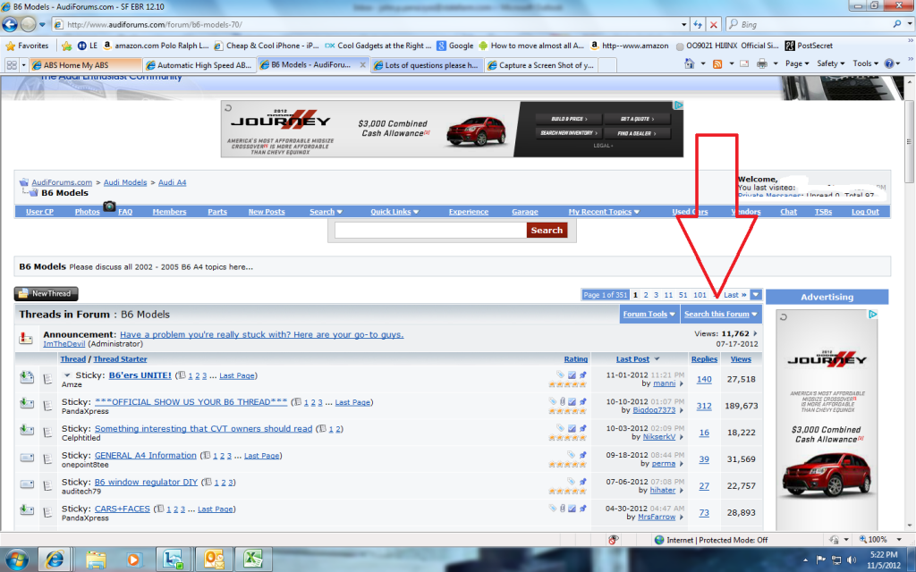Viewport: 916px width, 572px height.
Task: Click the page vertical scrollbar thumb
Action: point(909,140)
